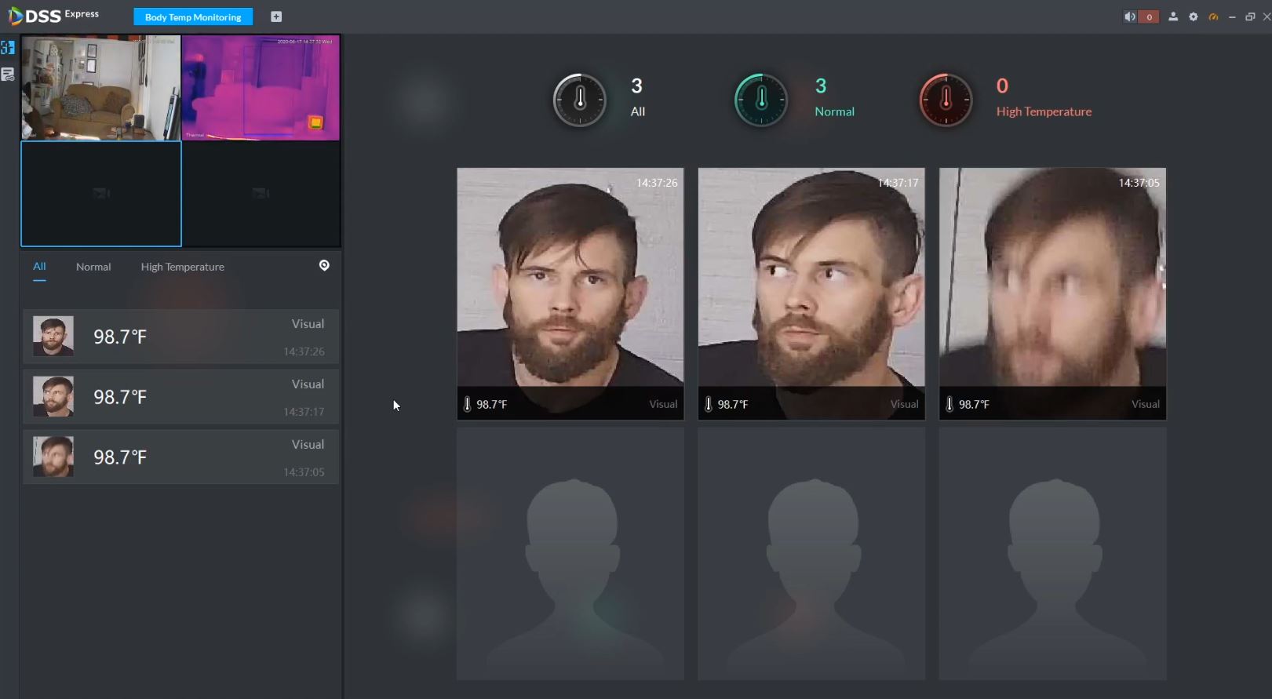Open the 14:37:05 face snapshot card
1272x699 pixels.
[x=1052, y=293]
